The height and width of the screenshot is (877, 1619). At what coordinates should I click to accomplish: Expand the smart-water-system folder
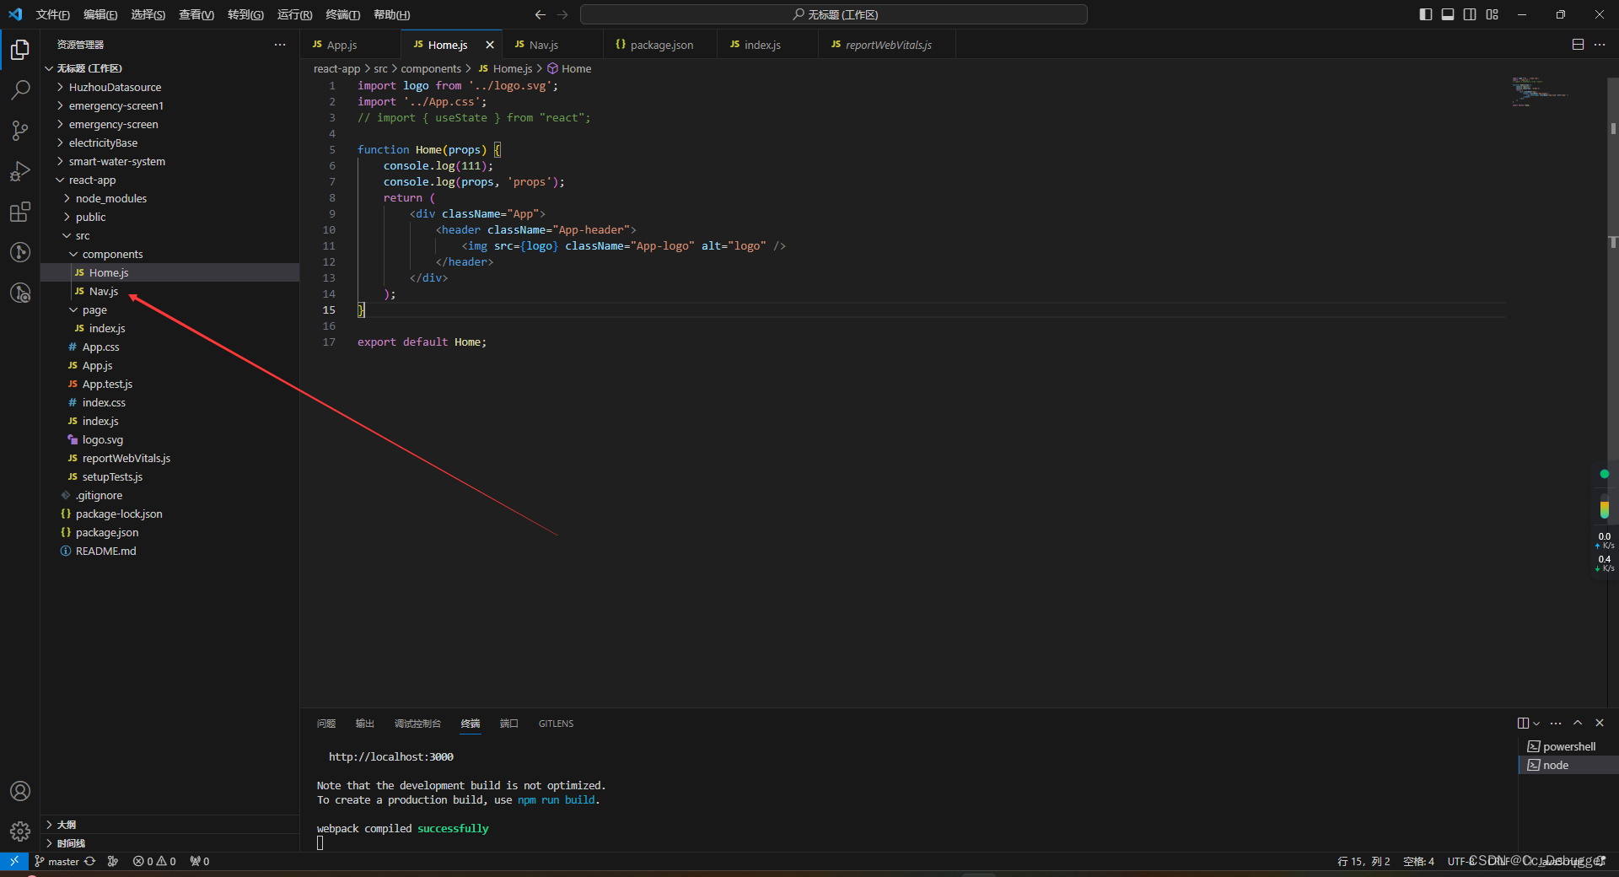(170, 161)
